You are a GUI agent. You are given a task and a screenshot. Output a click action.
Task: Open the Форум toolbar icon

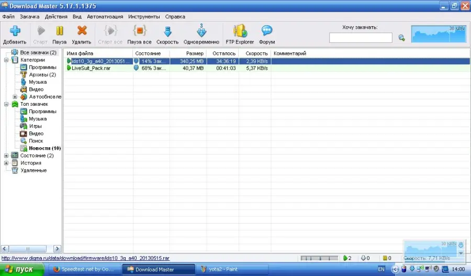[x=267, y=31]
